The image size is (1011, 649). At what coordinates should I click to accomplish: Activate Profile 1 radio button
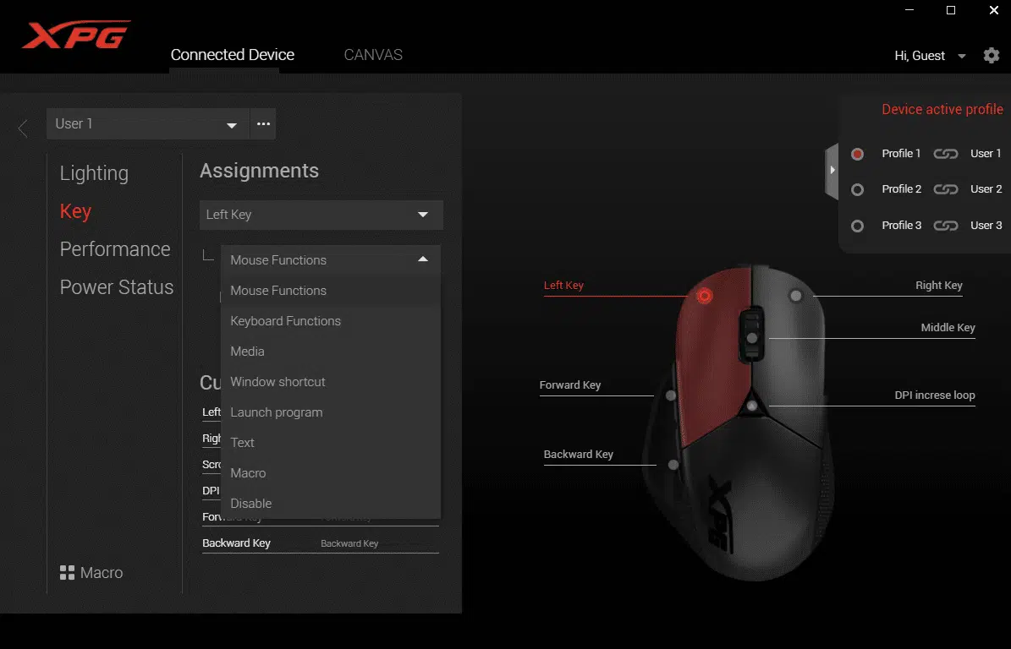[857, 154]
